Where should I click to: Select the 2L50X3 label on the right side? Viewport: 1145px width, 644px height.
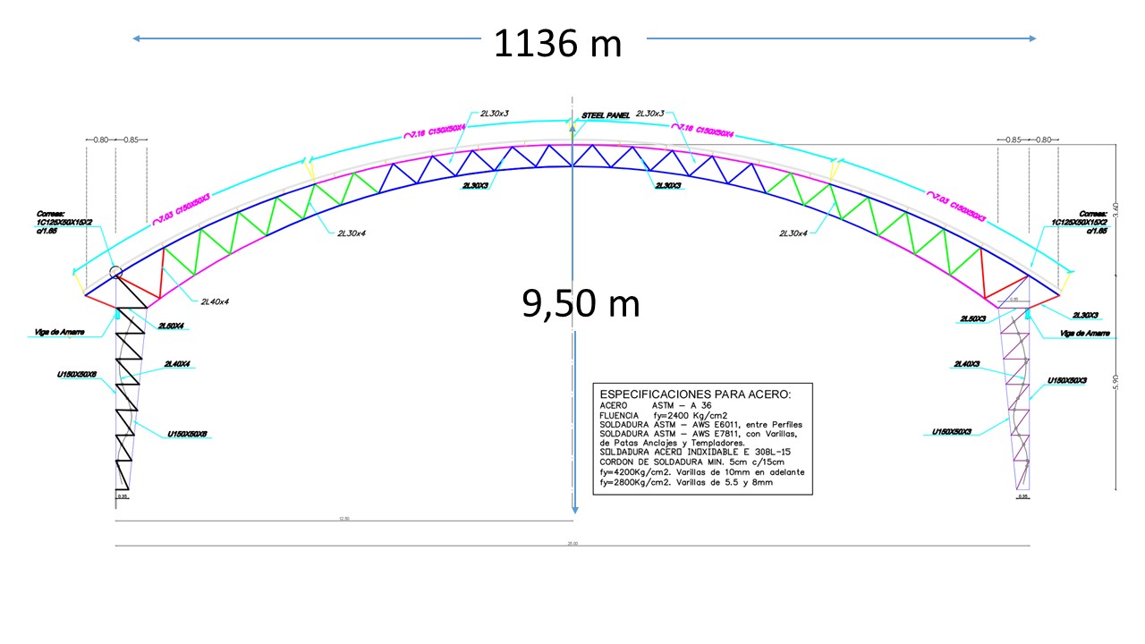pos(973,318)
